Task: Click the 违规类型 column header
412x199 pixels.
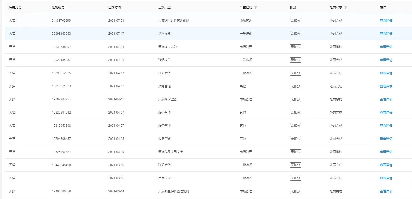Action: 165,7
